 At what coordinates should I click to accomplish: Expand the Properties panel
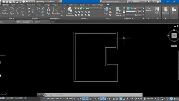point(128,18)
